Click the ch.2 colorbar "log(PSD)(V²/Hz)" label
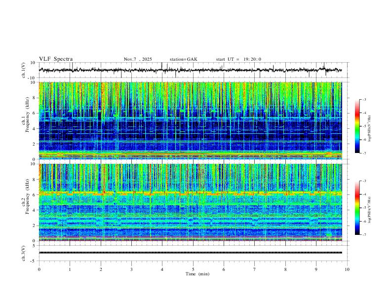Image resolution: width=391 pixels, height=302 pixels. click(x=370, y=210)
